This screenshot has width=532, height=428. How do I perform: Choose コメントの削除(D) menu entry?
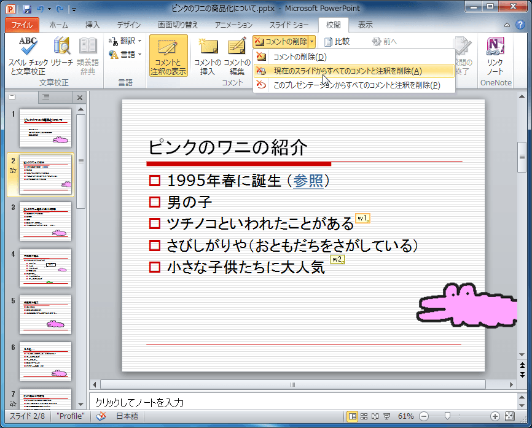coord(354,57)
